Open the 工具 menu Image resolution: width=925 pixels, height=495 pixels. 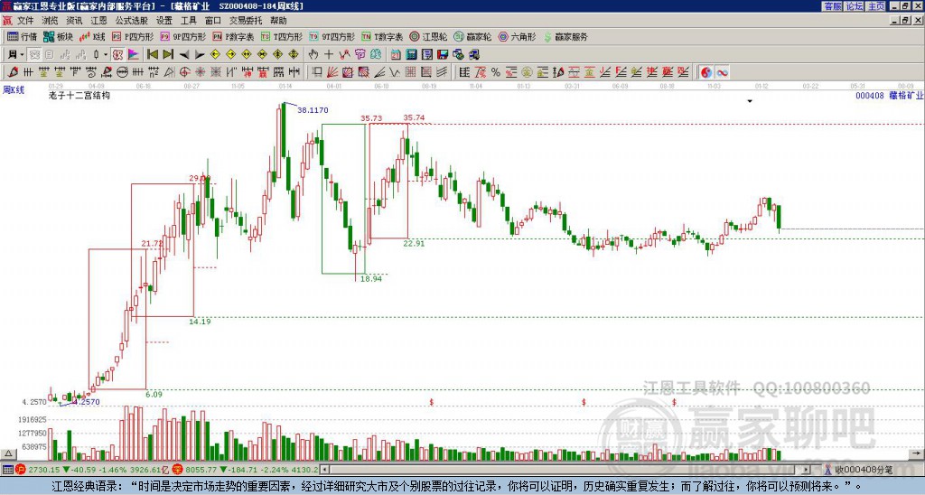point(189,21)
